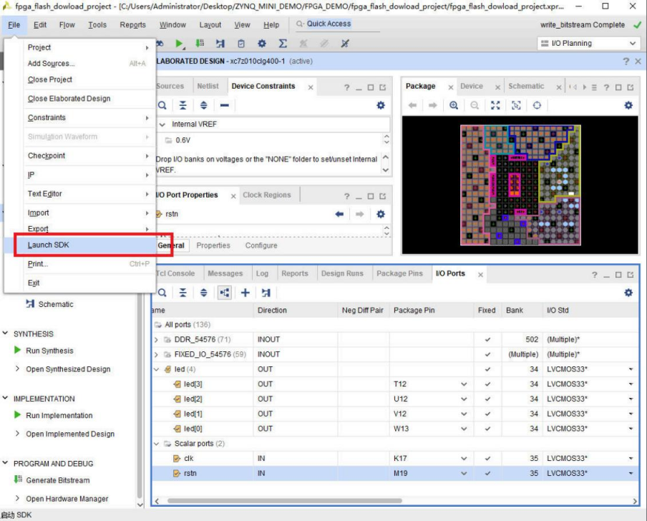
Task: Toggle Fixed checkmark for led[3] row
Action: point(487,384)
